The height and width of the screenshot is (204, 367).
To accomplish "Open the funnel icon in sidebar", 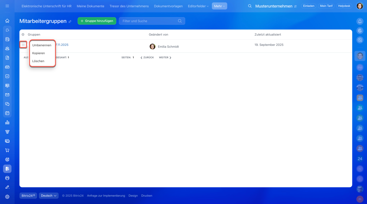I will [x=7, y=132].
